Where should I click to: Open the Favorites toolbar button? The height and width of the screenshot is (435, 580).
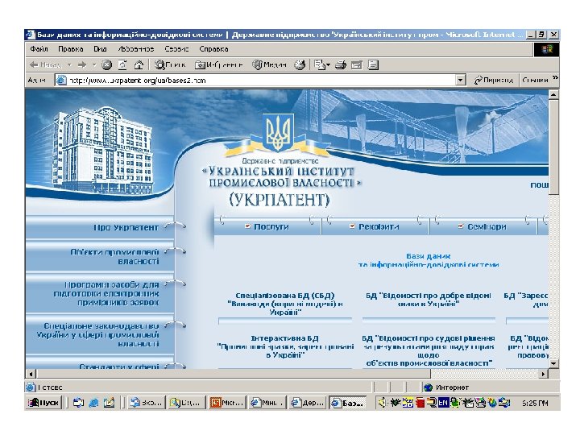point(219,64)
